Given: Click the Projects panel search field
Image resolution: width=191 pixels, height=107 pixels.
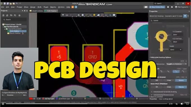Looking at the screenshot, I should 14,20.
